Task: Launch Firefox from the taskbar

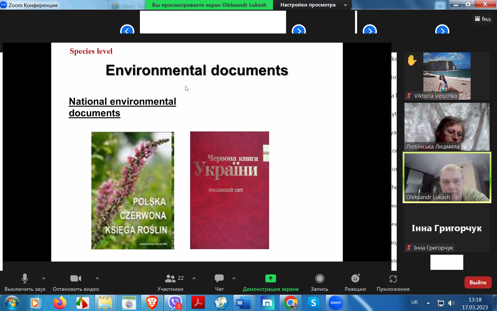Action: (x=59, y=303)
